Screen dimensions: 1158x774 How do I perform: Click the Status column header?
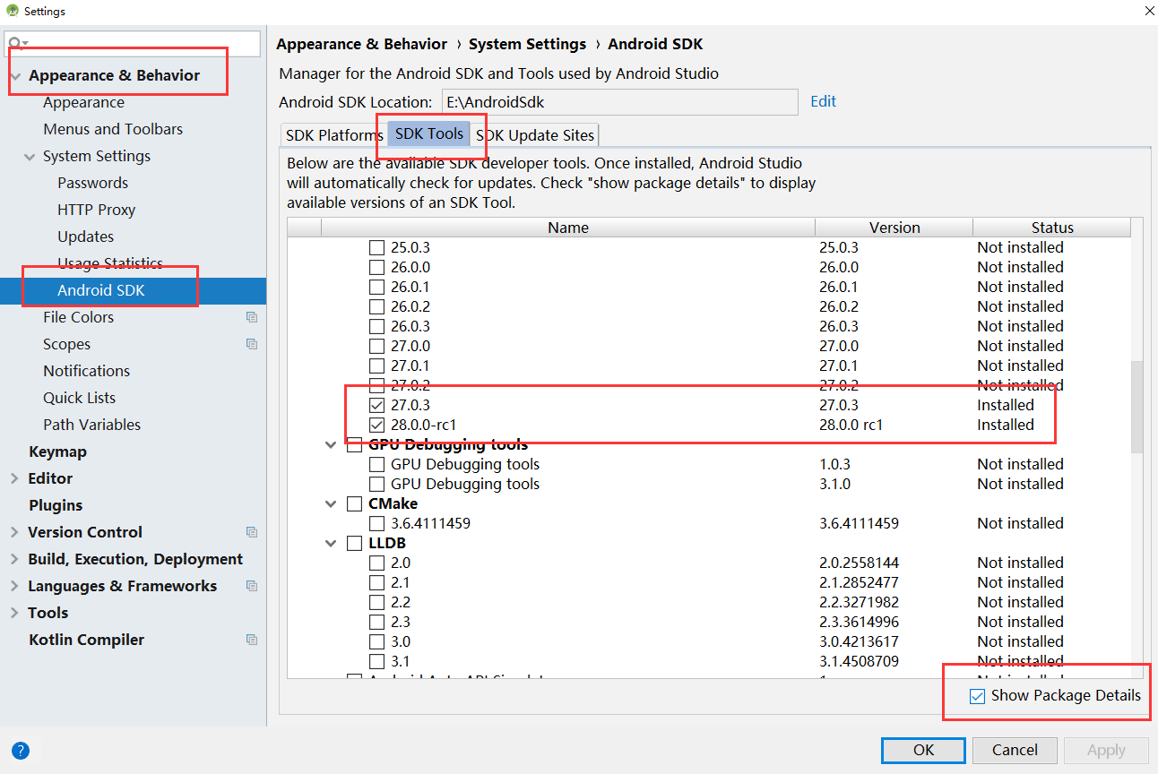point(1052,228)
